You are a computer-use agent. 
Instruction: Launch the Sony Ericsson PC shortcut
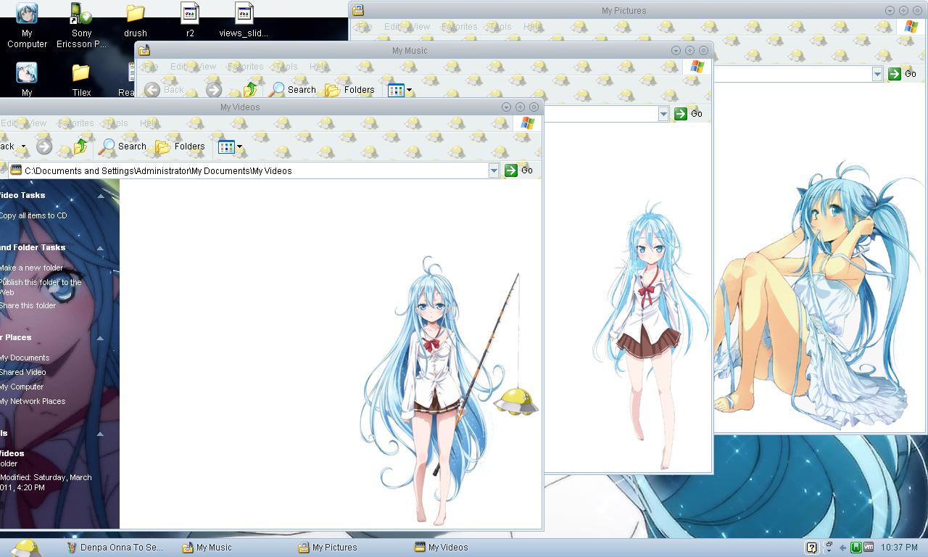click(81, 25)
